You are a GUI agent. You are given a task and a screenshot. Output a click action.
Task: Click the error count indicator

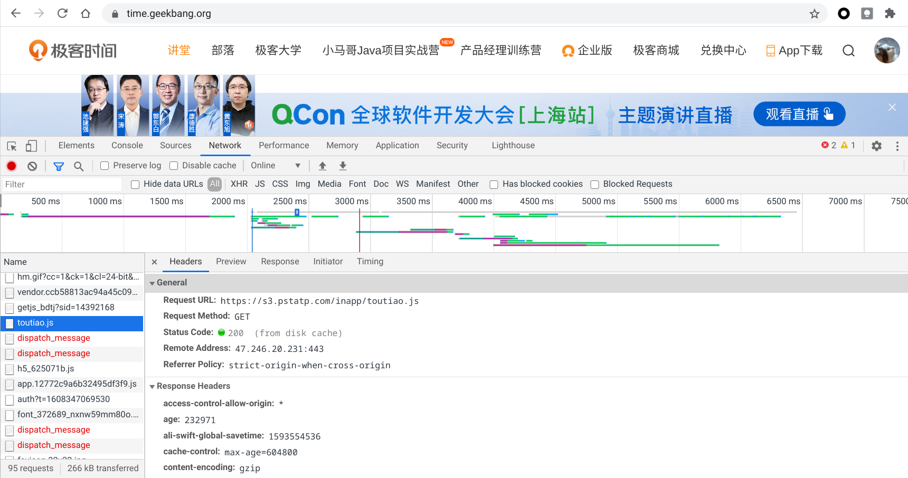tap(828, 145)
